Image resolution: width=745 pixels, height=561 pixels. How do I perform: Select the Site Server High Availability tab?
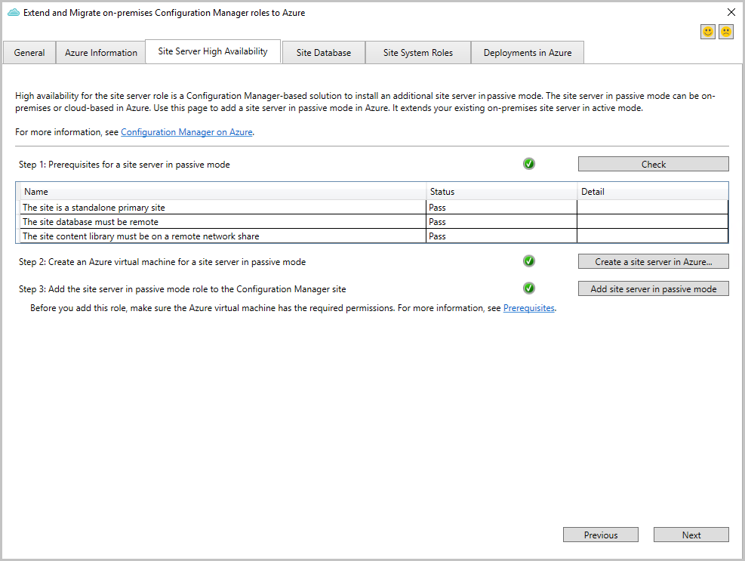pos(213,51)
